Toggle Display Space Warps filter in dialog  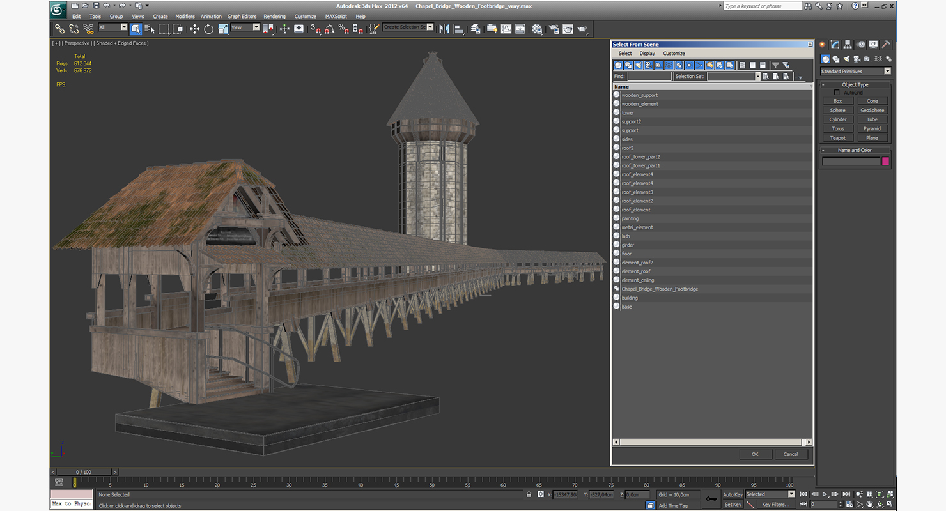[669, 65]
